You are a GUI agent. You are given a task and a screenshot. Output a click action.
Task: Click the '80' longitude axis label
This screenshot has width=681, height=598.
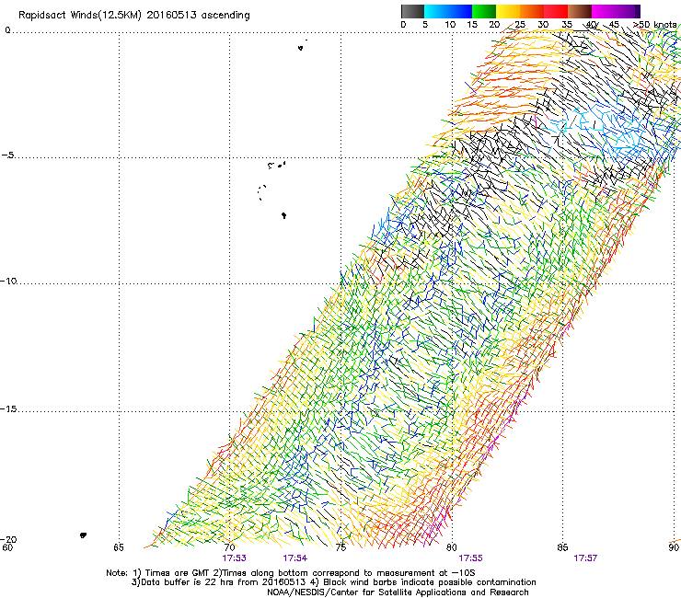pos(452,547)
